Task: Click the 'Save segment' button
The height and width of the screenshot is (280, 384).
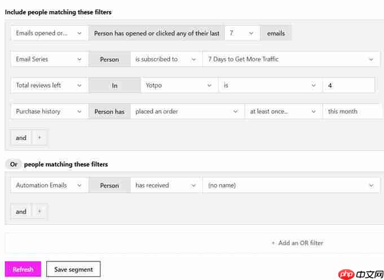Action: pyautogui.click(x=73, y=269)
